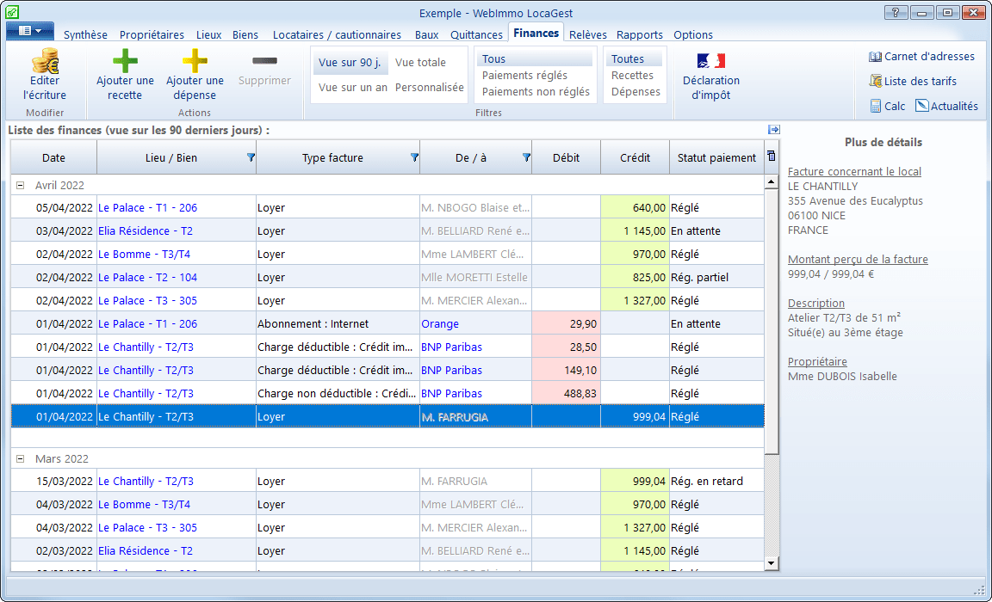The width and height of the screenshot is (992, 602).
Task: Click the table scrollbar down arrow
Action: tap(771, 562)
